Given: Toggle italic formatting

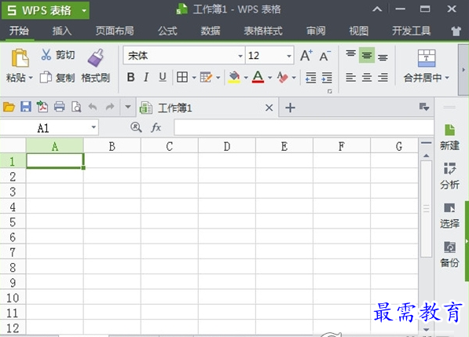Looking at the screenshot, I should tap(146, 77).
